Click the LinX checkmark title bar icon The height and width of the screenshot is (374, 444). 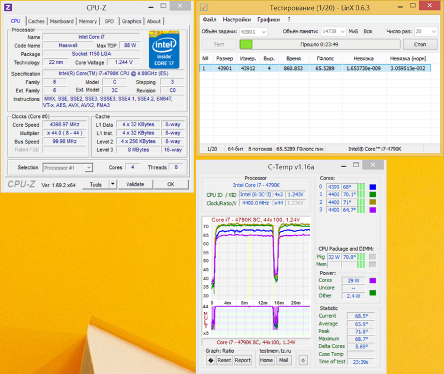click(204, 8)
